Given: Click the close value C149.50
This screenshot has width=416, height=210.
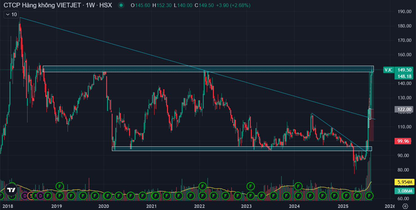Looking at the screenshot, I should click(x=203, y=5).
